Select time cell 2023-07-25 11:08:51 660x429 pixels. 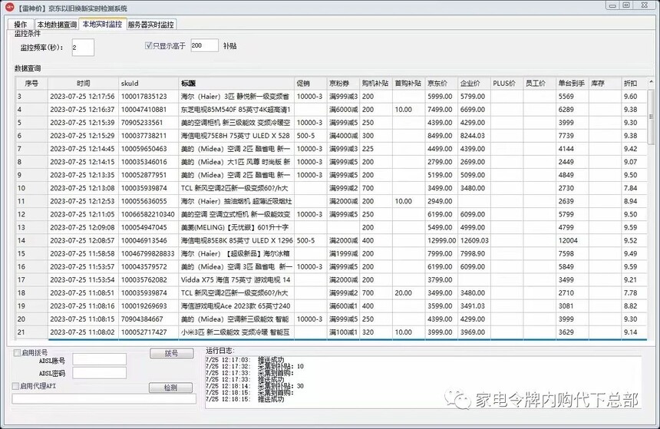pyautogui.click(x=83, y=292)
